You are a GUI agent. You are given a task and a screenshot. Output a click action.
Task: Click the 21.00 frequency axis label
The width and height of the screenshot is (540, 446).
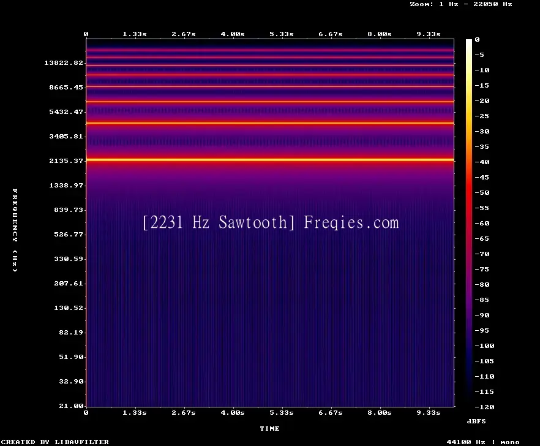coord(71,406)
